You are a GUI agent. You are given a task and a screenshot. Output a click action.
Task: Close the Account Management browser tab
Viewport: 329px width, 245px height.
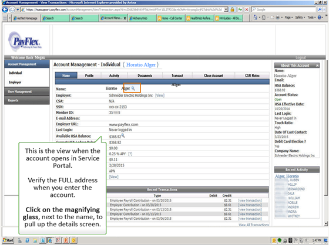click(125, 18)
